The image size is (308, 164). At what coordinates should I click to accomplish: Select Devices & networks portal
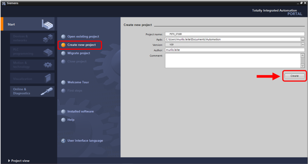click(32, 38)
